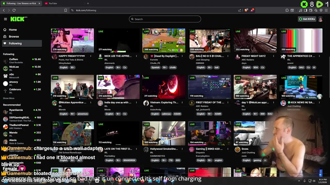Open the site settings icon beside kick.com/following
Image resolution: width=330 pixels, height=185 pixels.
72,10
